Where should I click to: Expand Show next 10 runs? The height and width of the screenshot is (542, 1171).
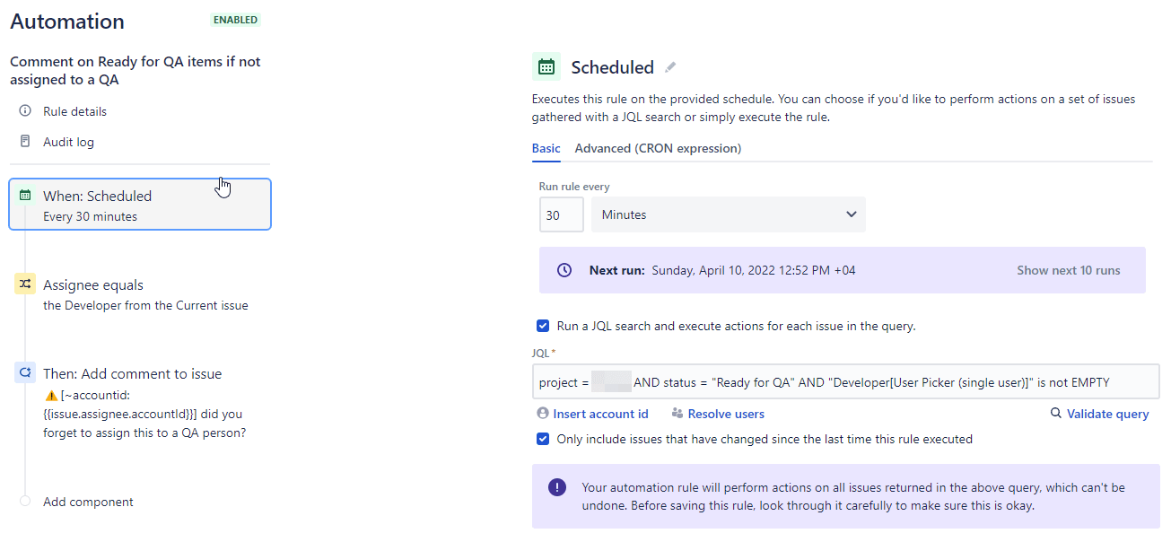1068,270
